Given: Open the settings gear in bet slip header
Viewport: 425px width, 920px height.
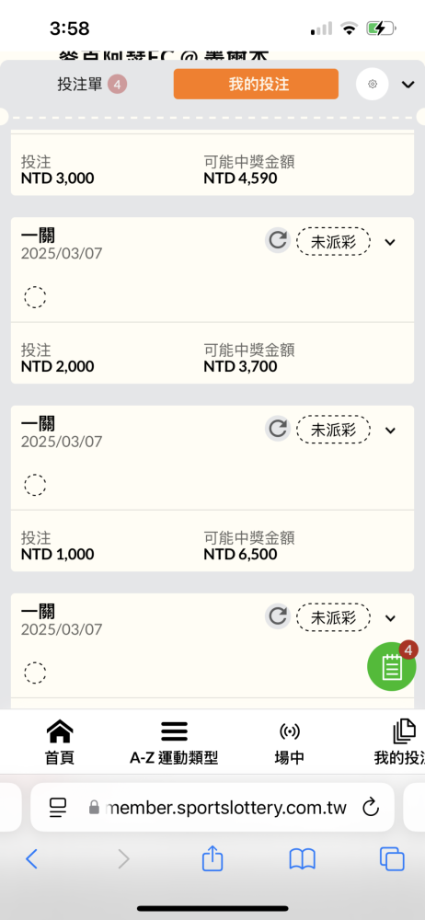Looking at the screenshot, I should 373,85.
